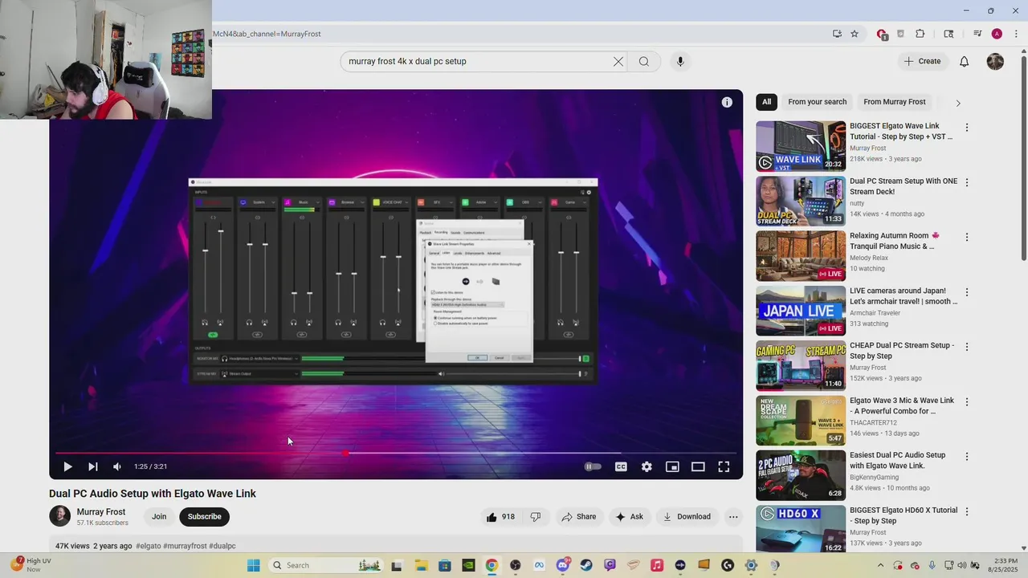Select the From your search chip
Viewport: 1028px width, 578px height.
pos(818,102)
